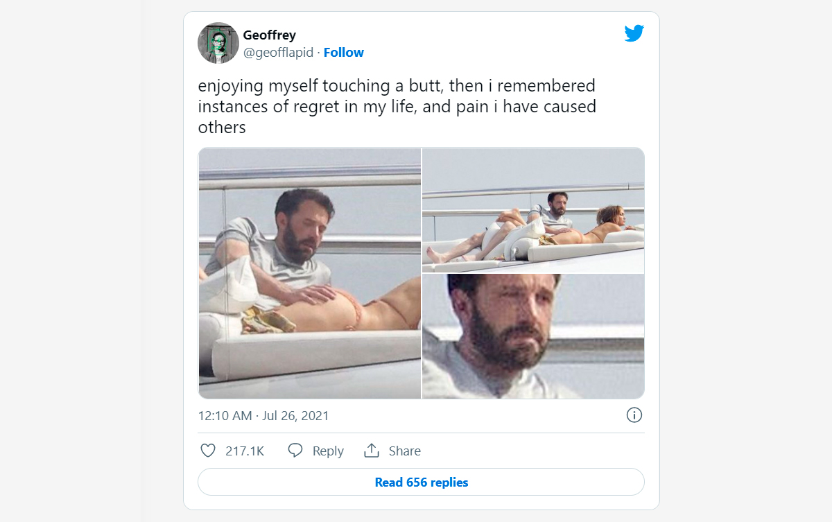Image resolution: width=832 pixels, height=522 pixels.
Task: Open the bottom-right close-up face photo
Action: [533, 336]
